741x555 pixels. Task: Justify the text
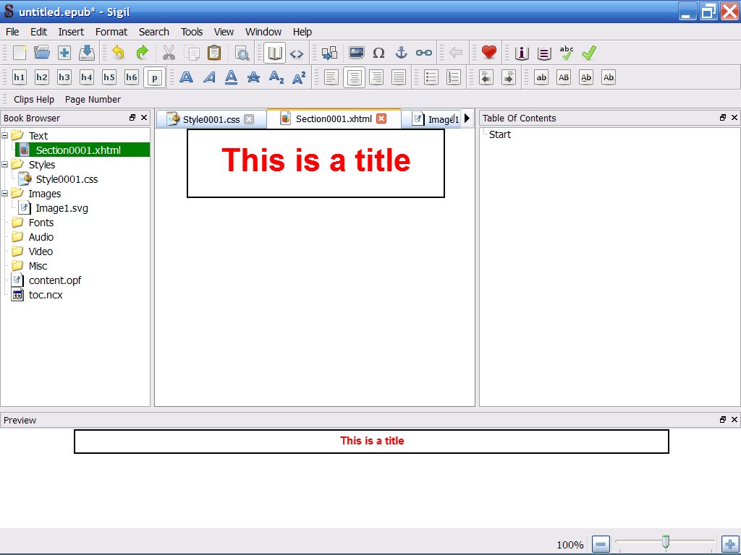coord(399,77)
